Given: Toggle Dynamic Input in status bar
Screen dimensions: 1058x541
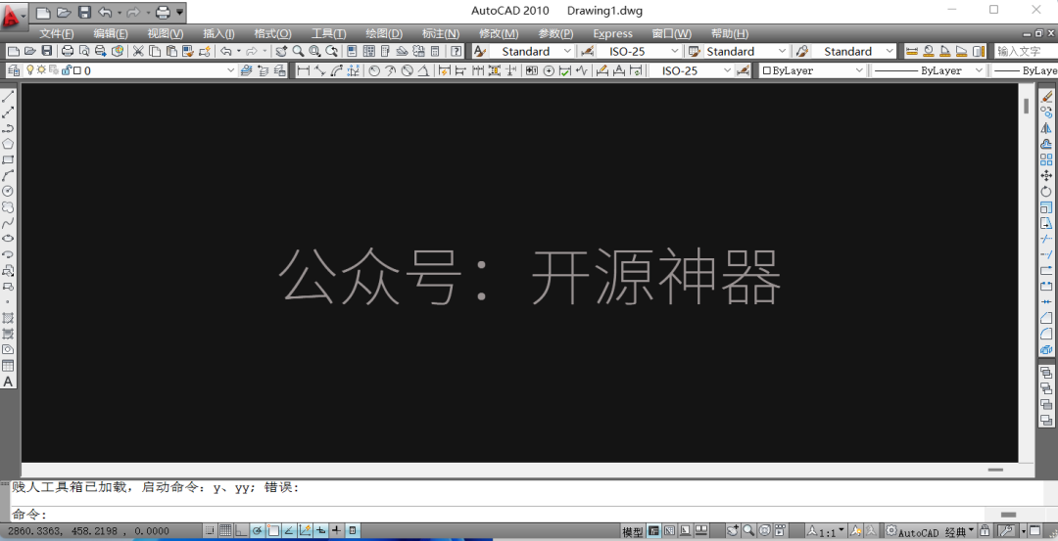Looking at the screenshot, I should (x=321, y=531).
